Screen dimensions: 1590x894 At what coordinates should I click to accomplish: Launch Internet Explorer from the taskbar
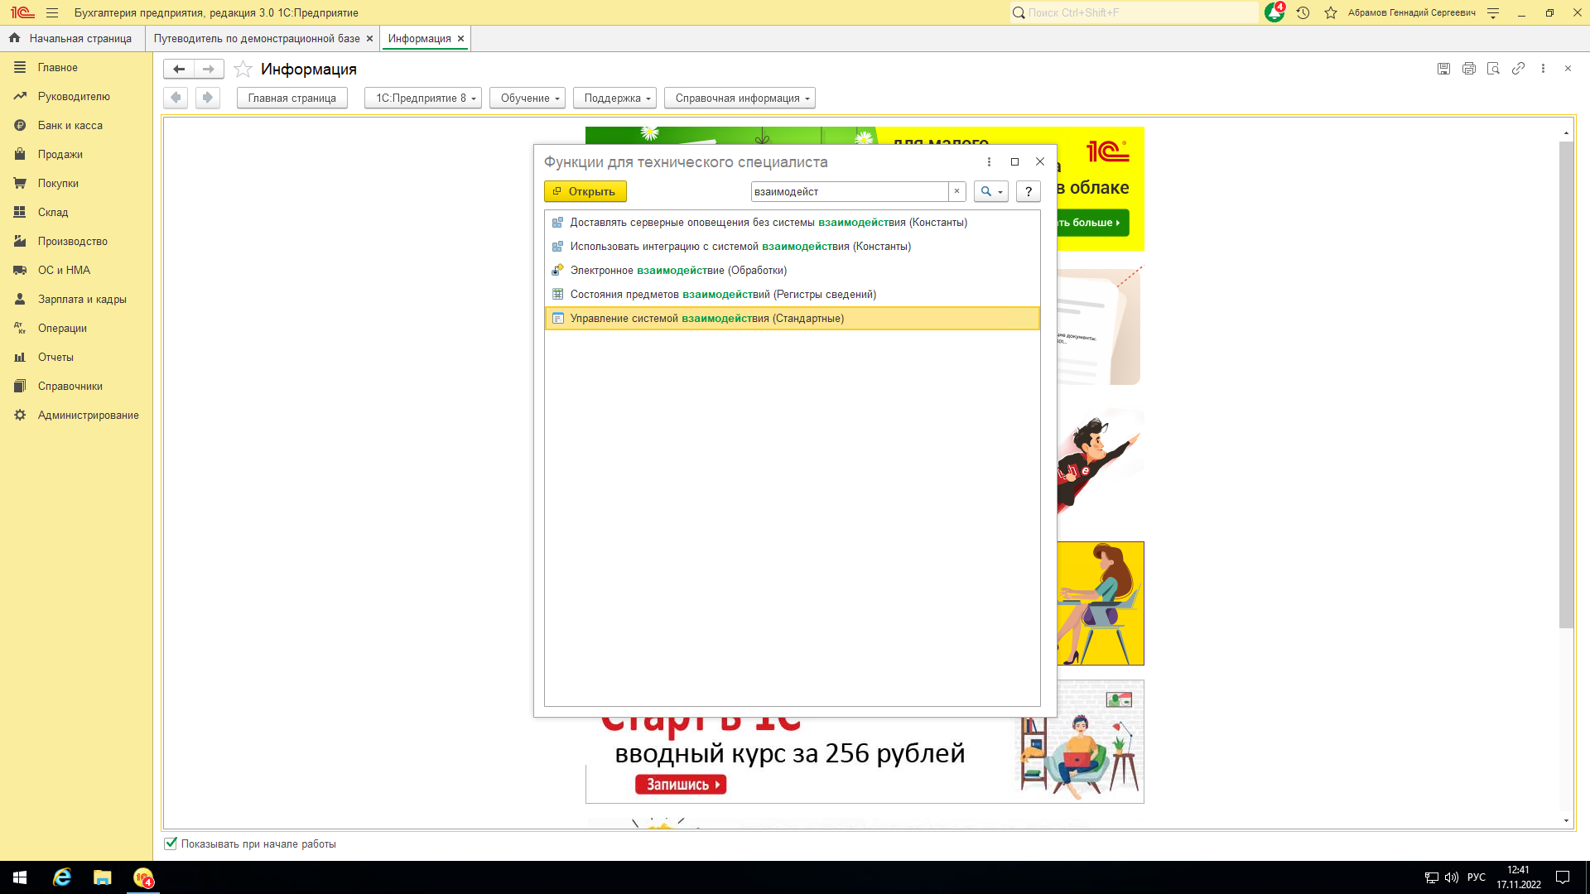(x=62, y=877)
